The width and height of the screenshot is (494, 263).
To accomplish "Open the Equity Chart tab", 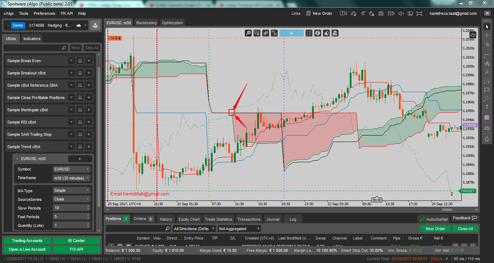I will tap(189, 219).
